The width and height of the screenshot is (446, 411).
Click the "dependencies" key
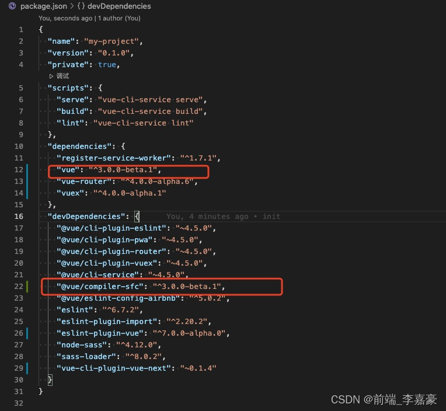pyautogui.click(x=79, y=147)
